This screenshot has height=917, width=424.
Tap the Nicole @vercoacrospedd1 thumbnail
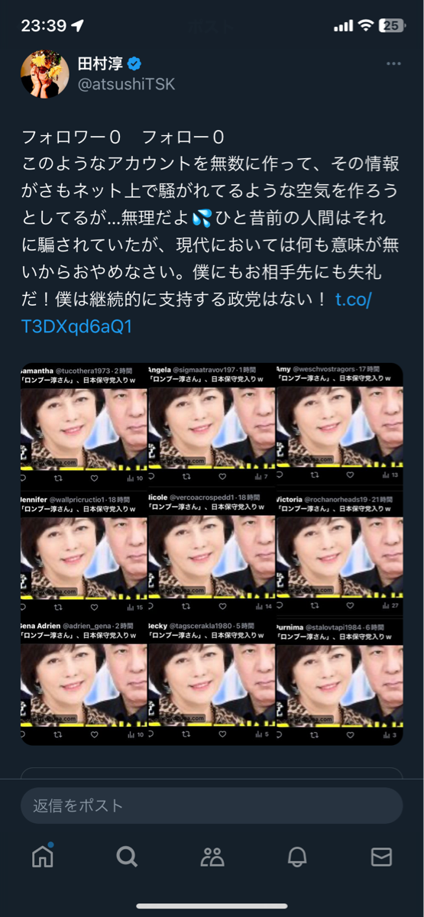point(211,553)
